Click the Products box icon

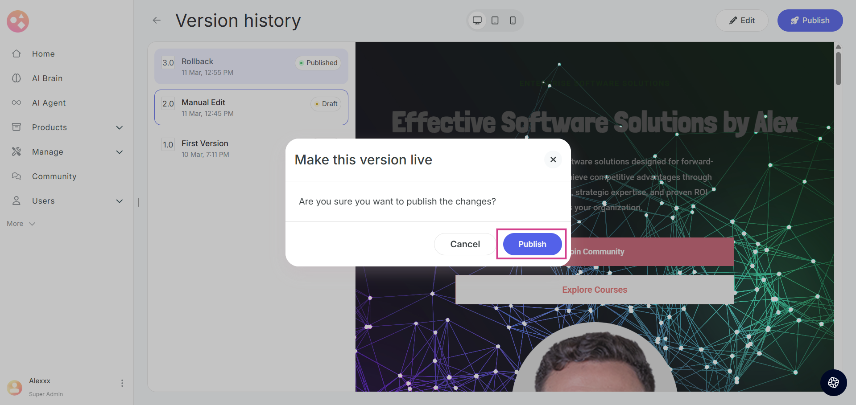tap(17, 127)
